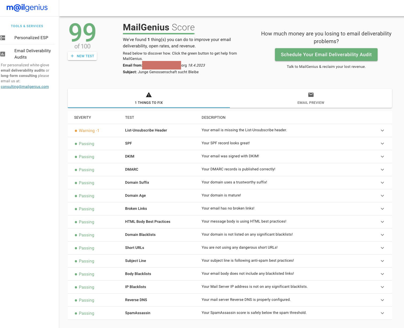Click the Body Blacklists test name
The image size is (404, 328).
click(x=138, y=274)
